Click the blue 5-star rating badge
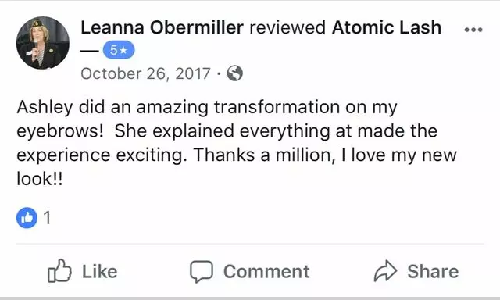The image size is (500, 300). [x=119, y=50]
